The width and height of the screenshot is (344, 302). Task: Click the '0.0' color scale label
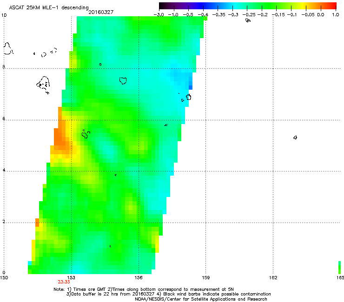pos(321,15)
